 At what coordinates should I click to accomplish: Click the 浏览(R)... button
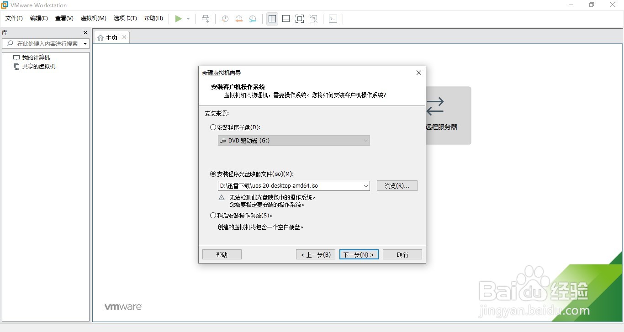(x=397, y=186)
